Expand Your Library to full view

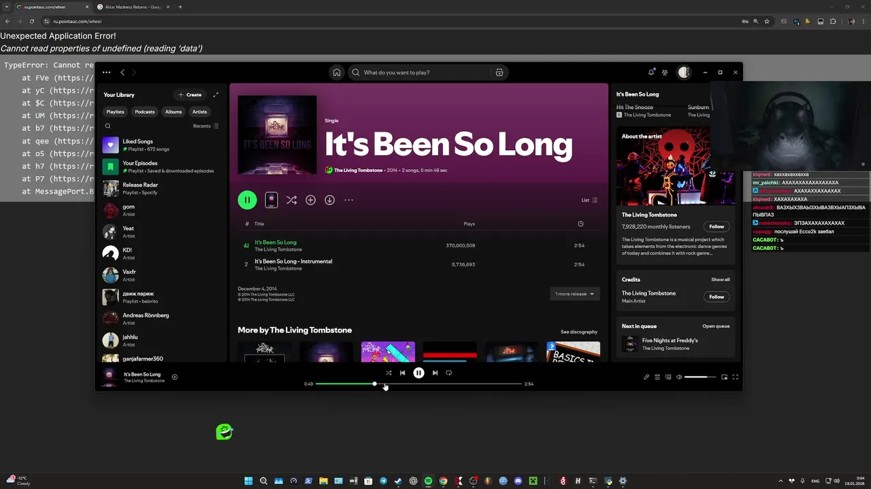[x=216, y=94]
